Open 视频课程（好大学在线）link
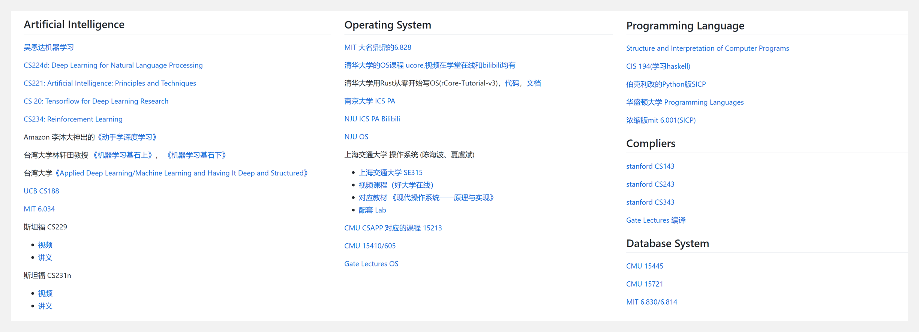This screenshot has height=332, width=919. (396, 185)
